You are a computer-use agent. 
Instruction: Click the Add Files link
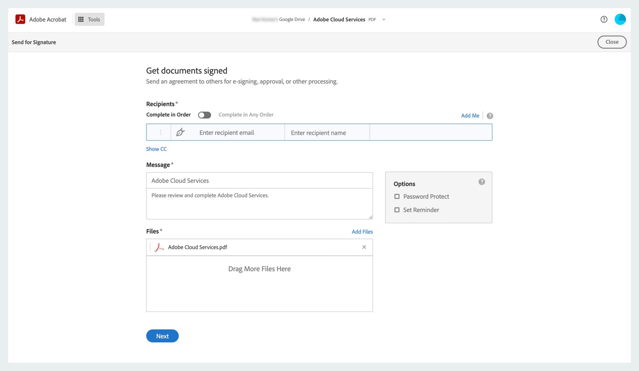tap(362, 232)
